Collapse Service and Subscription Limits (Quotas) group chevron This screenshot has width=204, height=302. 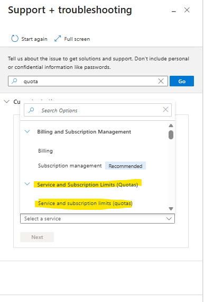27,184
